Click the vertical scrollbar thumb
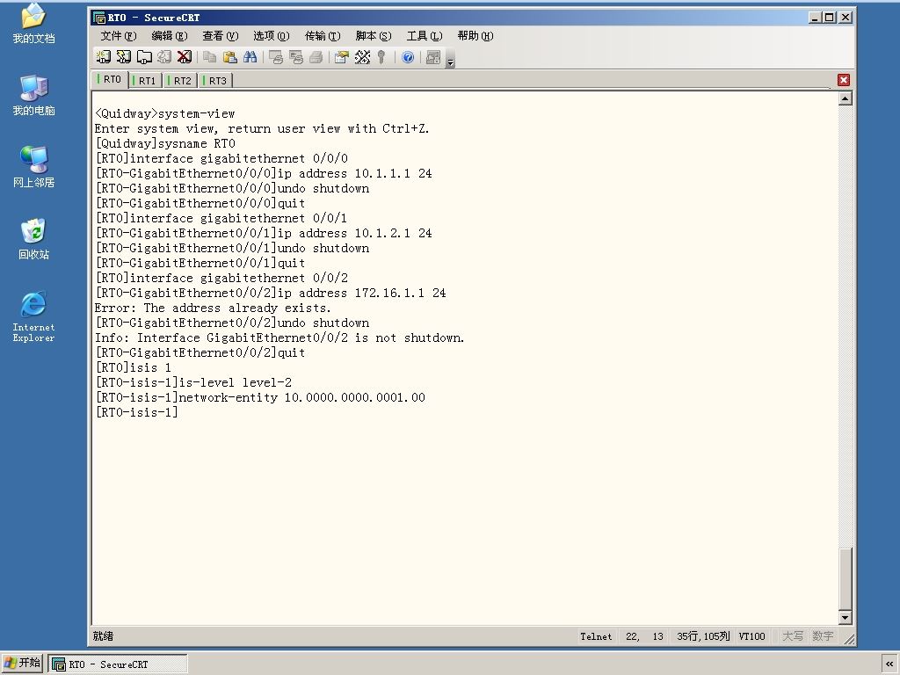The width and height of the screenshot is (900, 675). 845,578
